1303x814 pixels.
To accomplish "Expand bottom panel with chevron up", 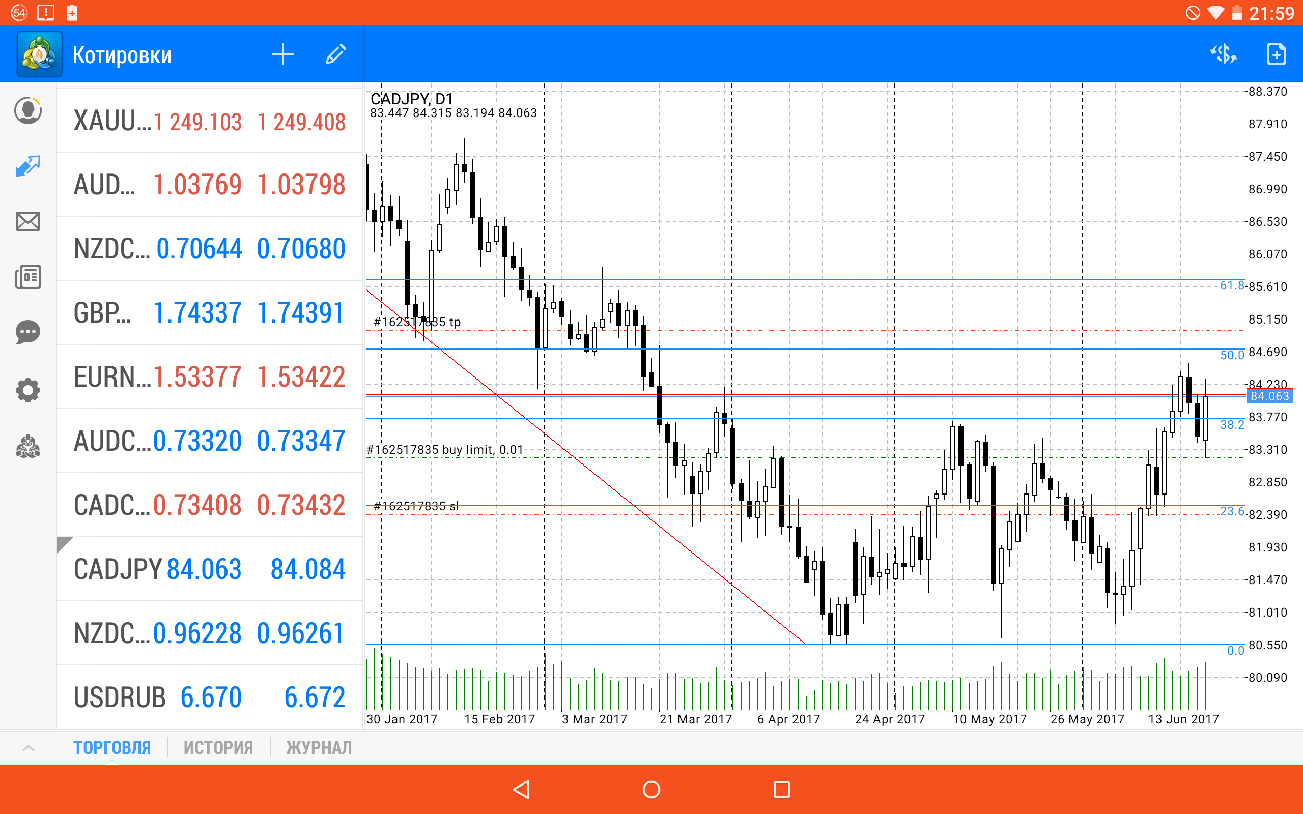I will [x=29, y=748].
